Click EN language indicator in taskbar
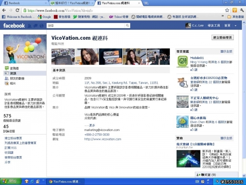246x185 pixels. point(197,182)
